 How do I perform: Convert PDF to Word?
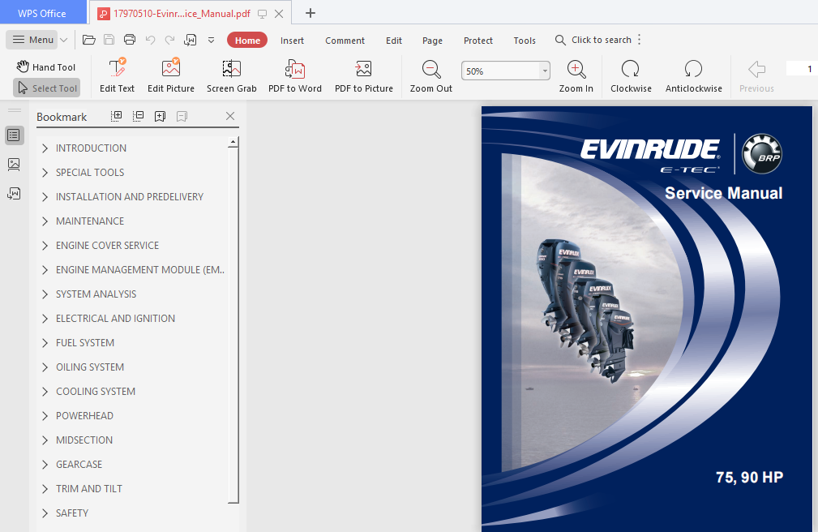click(x=295, y=75)
